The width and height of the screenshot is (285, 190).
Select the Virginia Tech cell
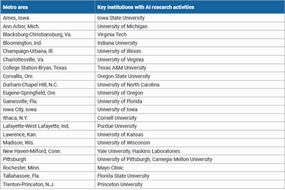(190, 34)
